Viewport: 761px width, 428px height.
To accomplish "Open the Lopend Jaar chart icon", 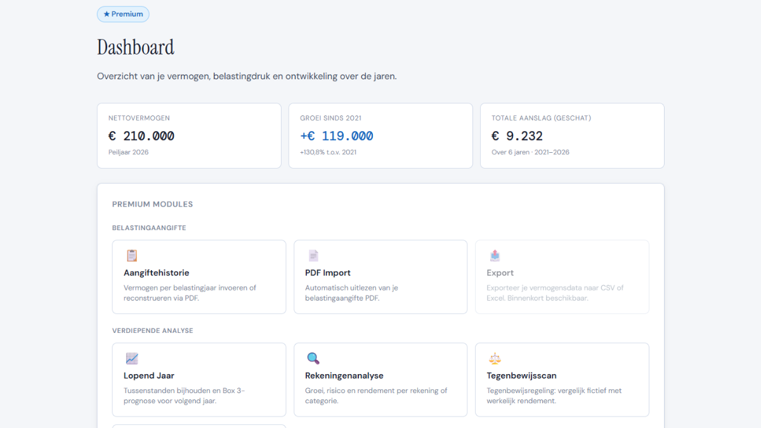I will click(x=132, y=358).
